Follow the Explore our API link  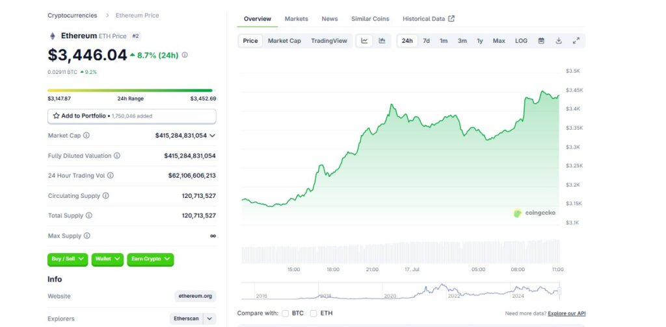click(x=566, y=313)
